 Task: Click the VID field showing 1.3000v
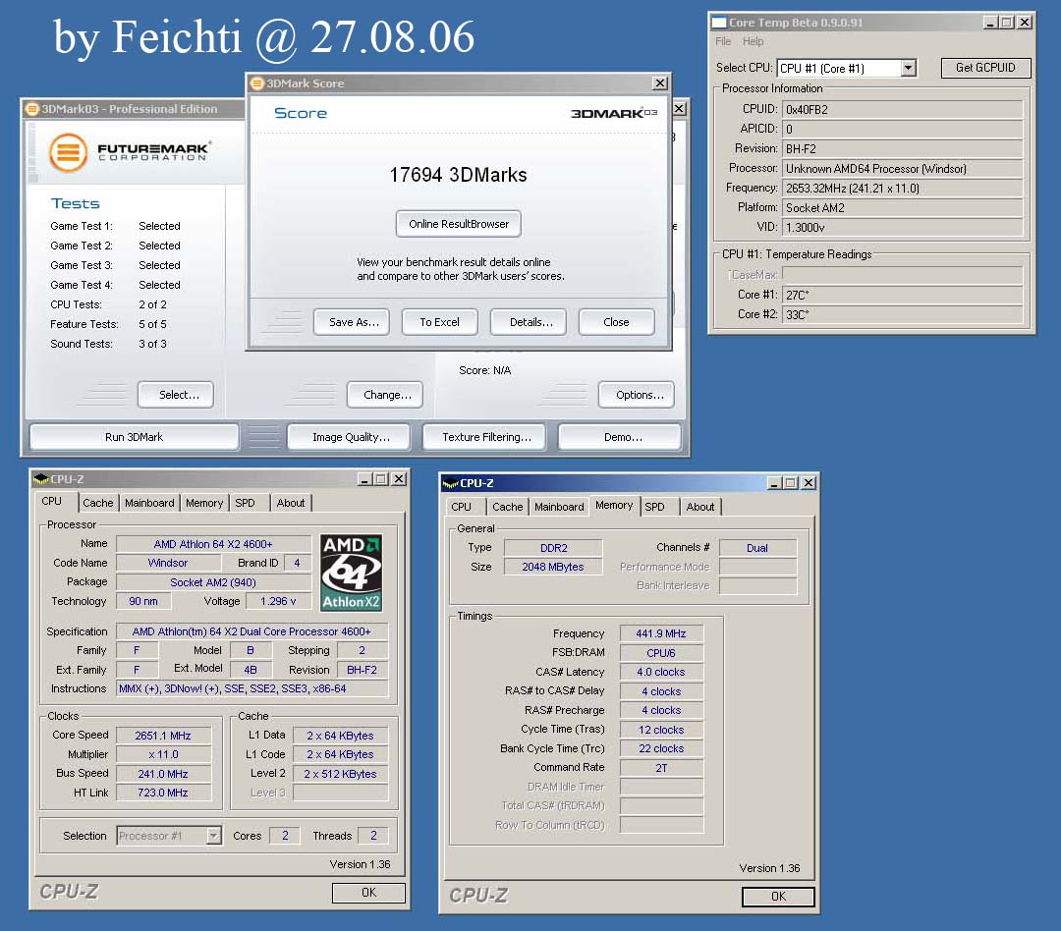tap(903, 227)
